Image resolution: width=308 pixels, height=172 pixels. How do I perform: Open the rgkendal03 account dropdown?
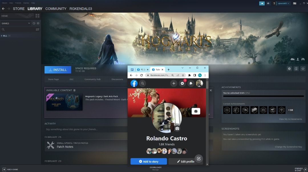pos(283,3)
